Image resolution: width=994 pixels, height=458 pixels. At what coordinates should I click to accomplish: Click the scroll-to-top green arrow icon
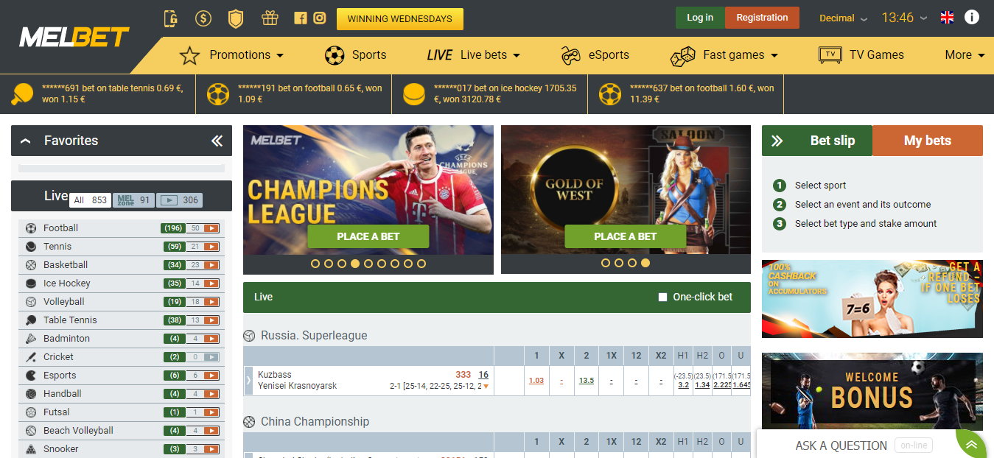pos(972,444)
